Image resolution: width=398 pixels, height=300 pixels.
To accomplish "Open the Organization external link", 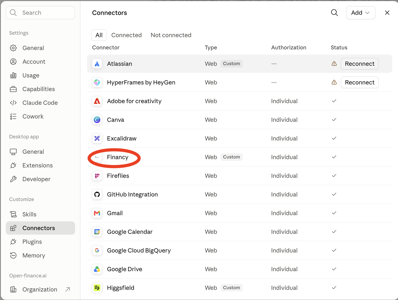I will [x=40, y=290].
